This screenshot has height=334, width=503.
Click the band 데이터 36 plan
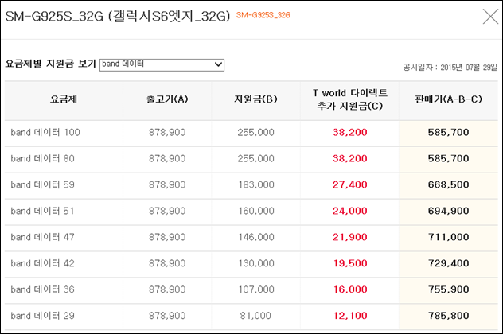point(42,289)
